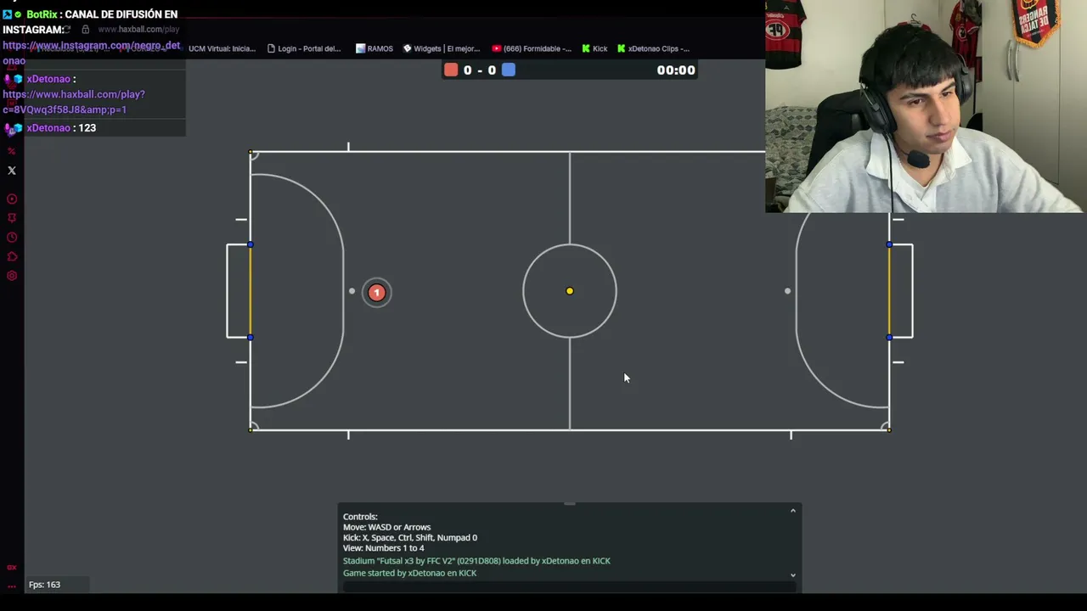Click the Stadium "Futsal x3 by FFC V2" log line
The height and width of the screenshot is (611, 1087).
coord(476,561)
